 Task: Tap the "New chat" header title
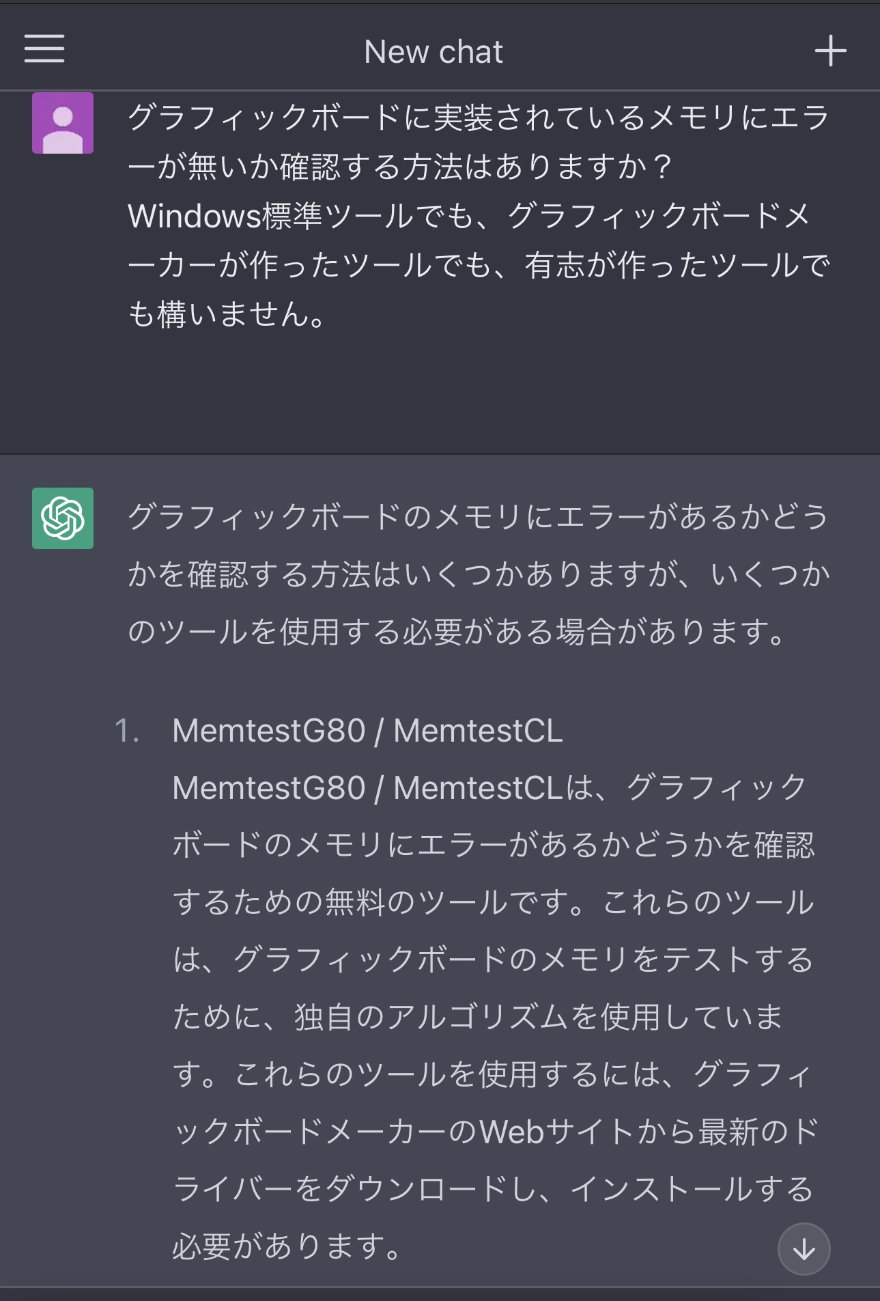434,52
